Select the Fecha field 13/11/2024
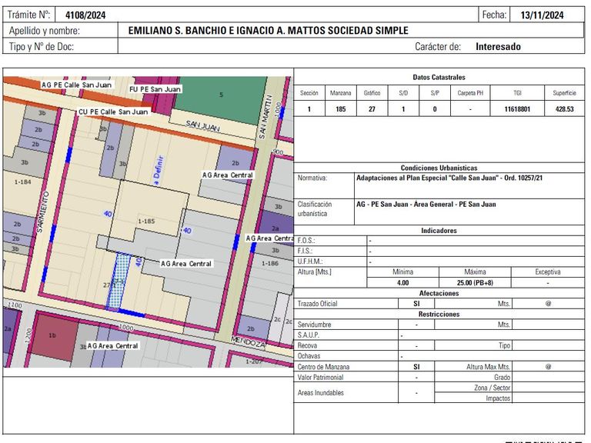This screenshot has height=443, width=591. click(542, 15)
